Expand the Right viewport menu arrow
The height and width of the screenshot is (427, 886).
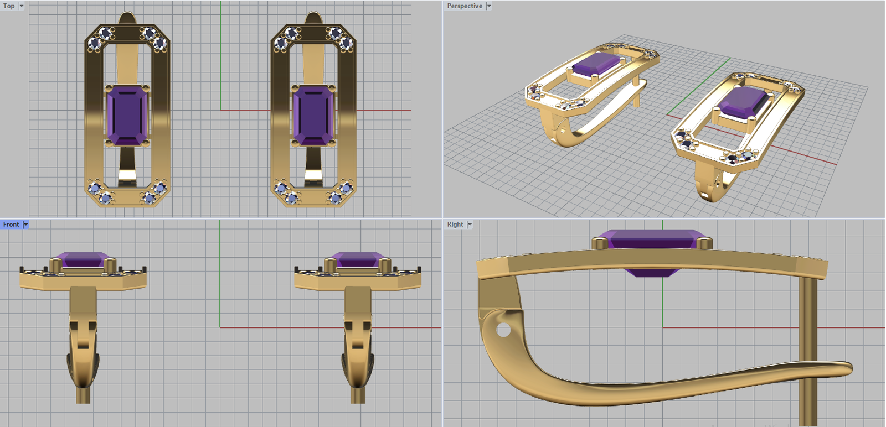point(470,225)
